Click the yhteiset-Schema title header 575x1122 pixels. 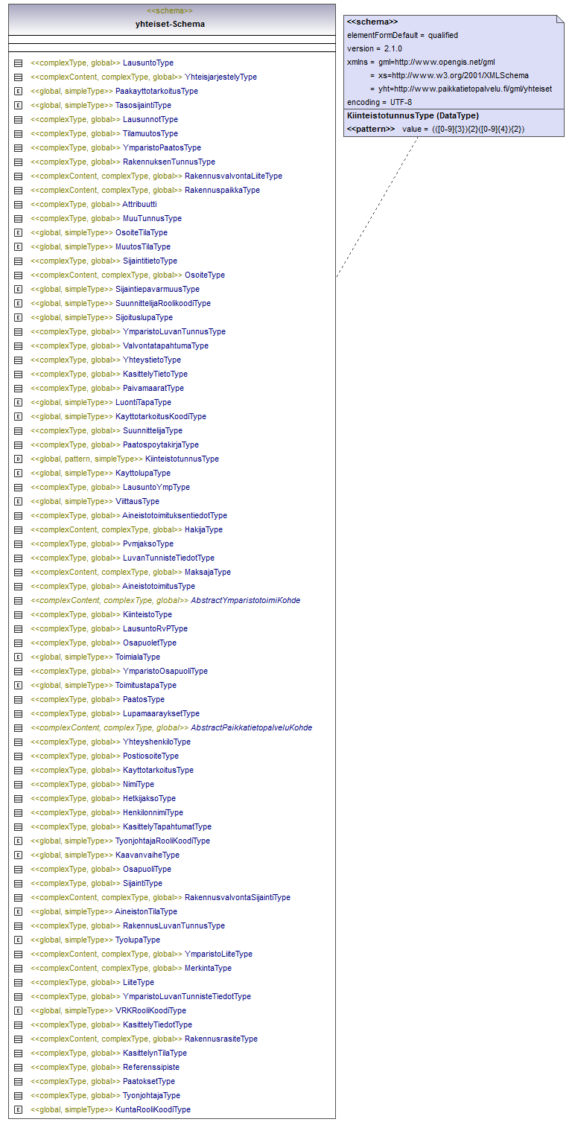coord(170,24)
